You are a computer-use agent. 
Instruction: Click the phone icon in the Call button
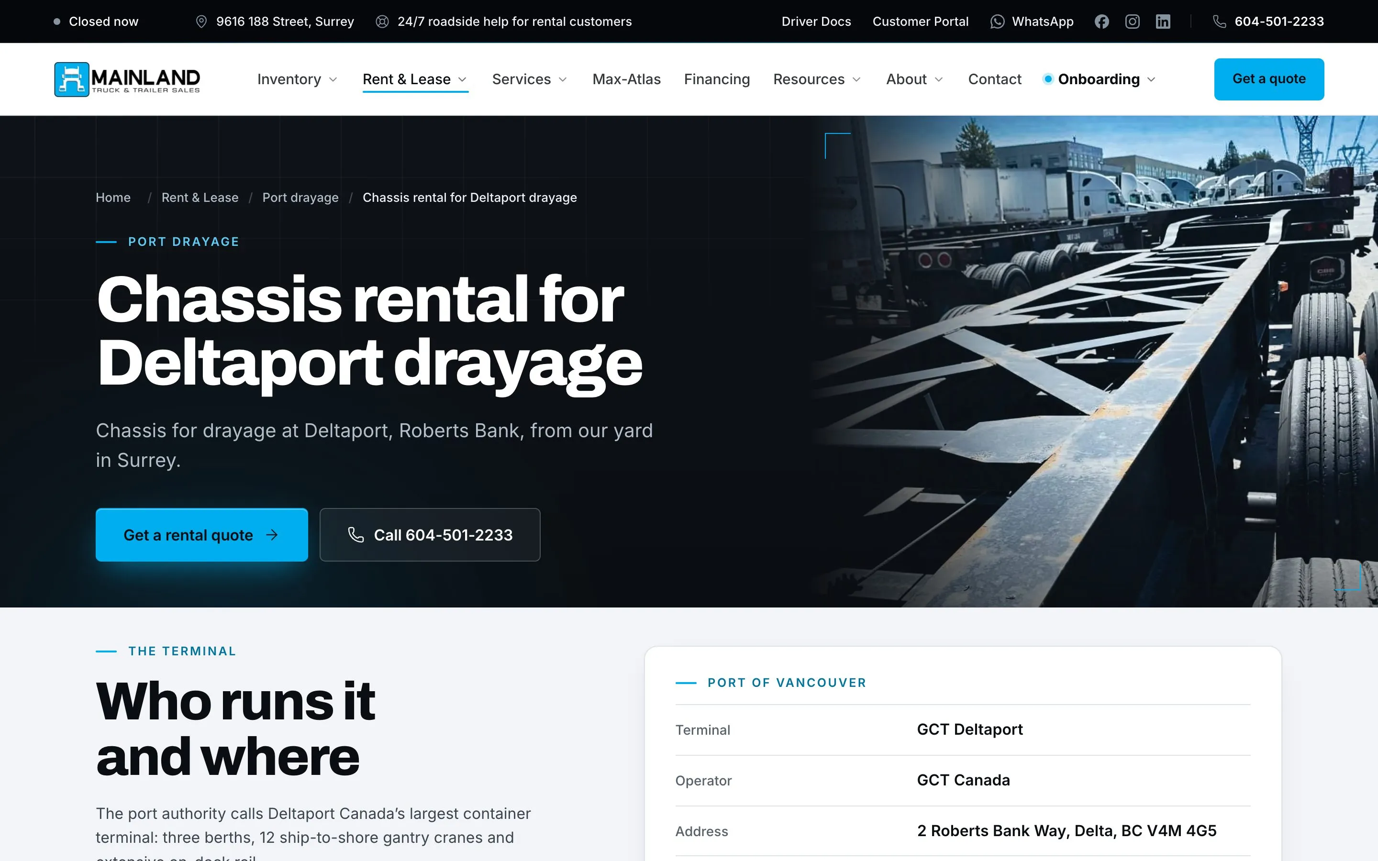[x=356, y=535]
